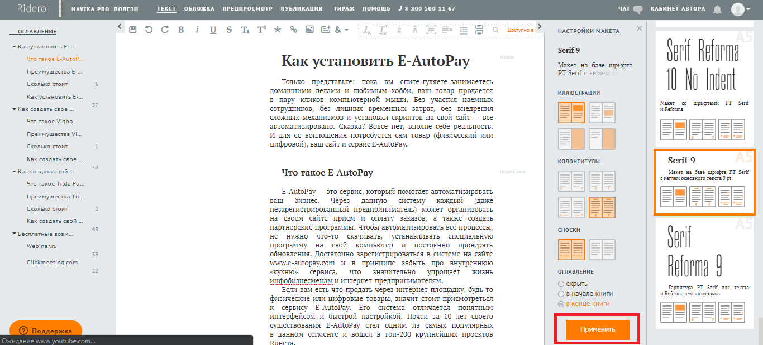Choose "в конце книги" radio option

561,304
